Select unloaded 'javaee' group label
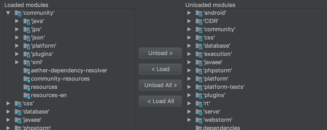This screenshot has width=327, height=130. pyautogui.click(x=213, y=62)
